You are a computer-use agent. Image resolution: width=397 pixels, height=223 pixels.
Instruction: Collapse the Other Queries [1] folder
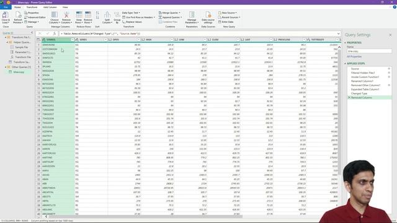point(6,67)
